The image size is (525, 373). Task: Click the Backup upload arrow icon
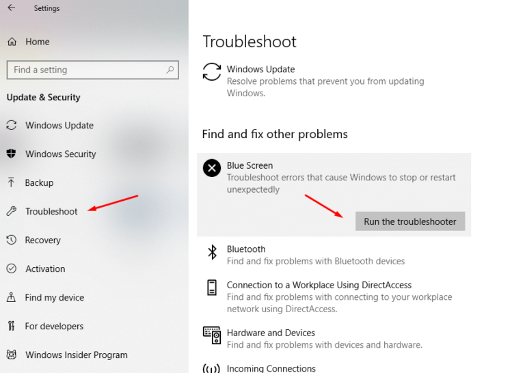(x=11, y=182)
